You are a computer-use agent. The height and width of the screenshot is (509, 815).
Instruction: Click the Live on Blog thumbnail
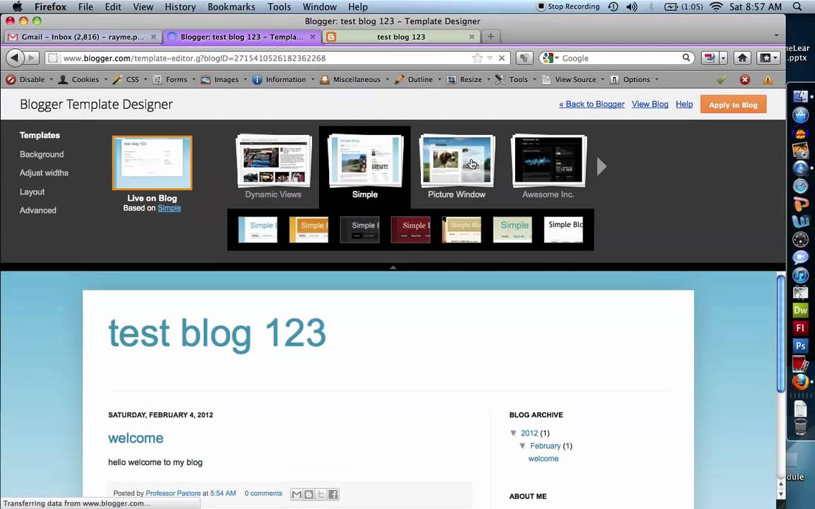pos(152,163)
